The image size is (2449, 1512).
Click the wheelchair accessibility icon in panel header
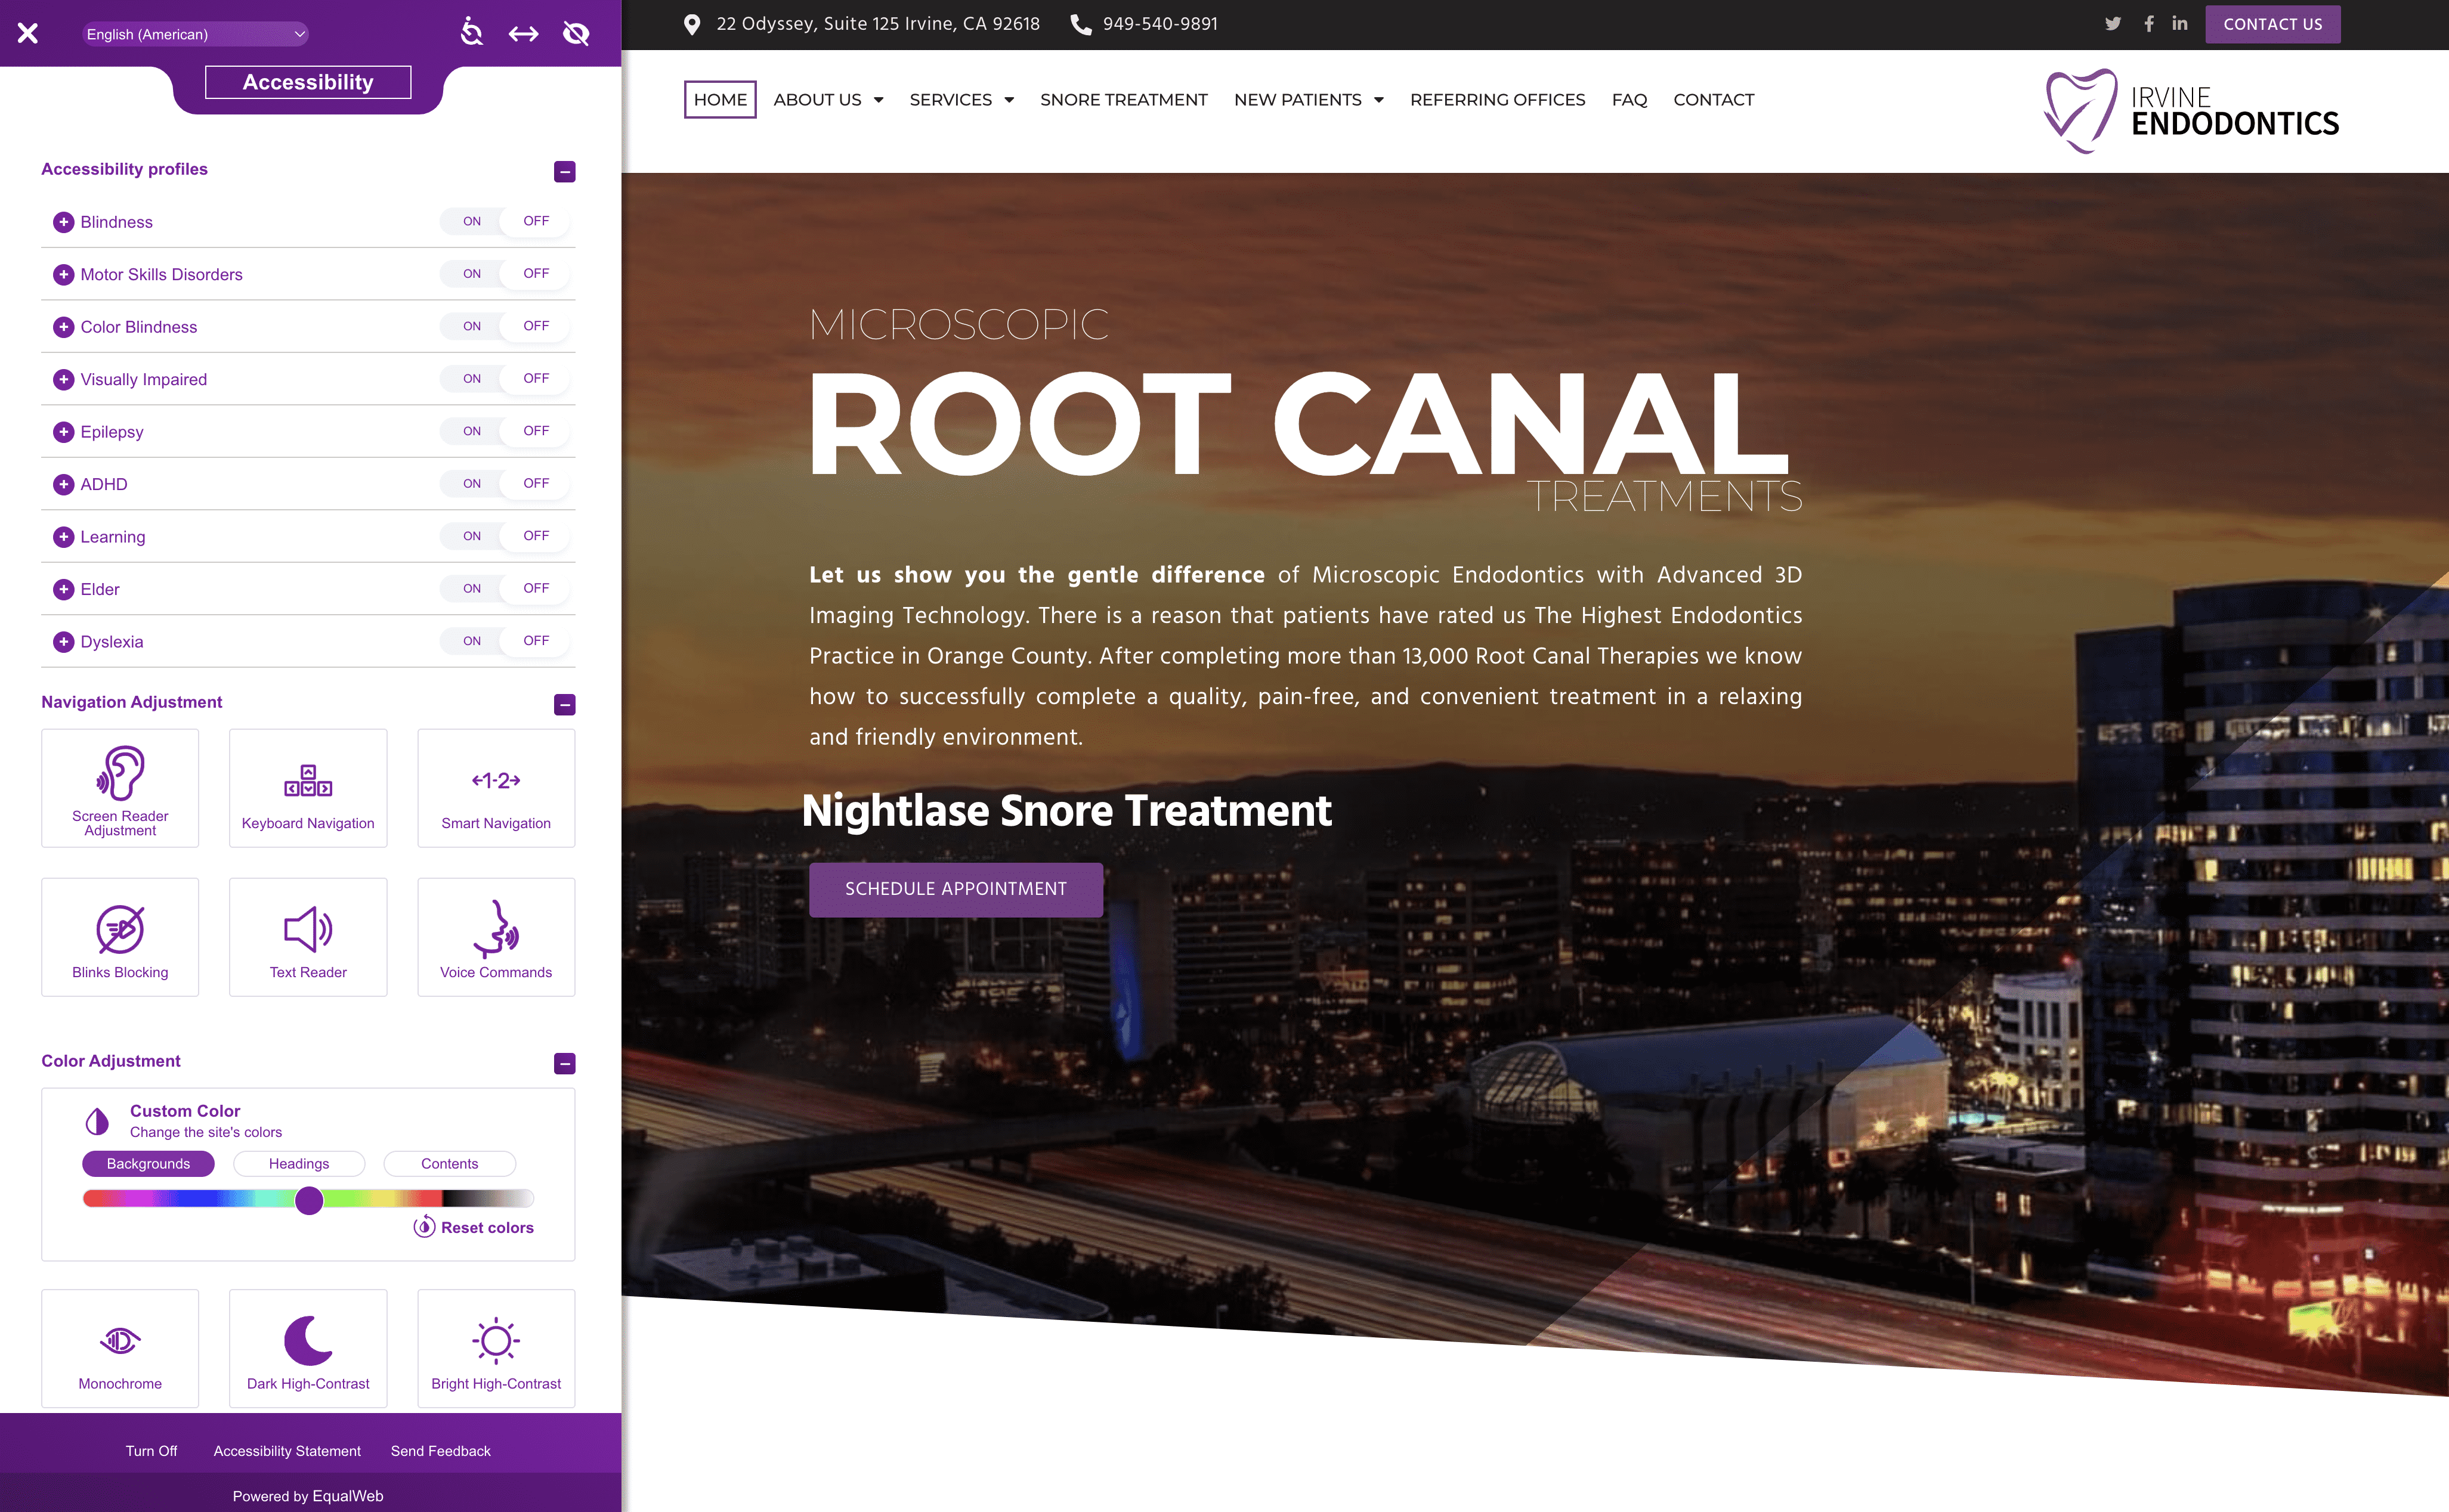(x=471, y=33)
